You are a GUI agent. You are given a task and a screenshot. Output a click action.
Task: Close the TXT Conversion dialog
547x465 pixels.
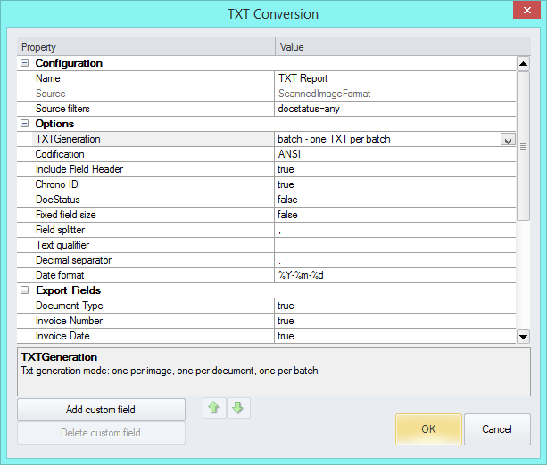click(x=526, y=13)
